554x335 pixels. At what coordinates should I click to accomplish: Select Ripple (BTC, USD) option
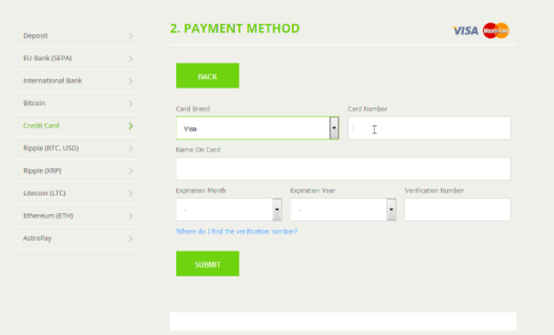[x=76, y=148]
